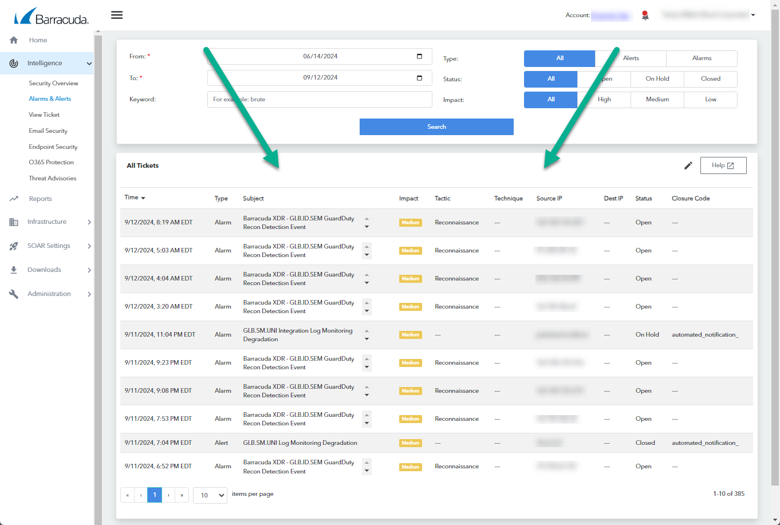
Task: Go to the first page arrow
Action: point(127,495)
